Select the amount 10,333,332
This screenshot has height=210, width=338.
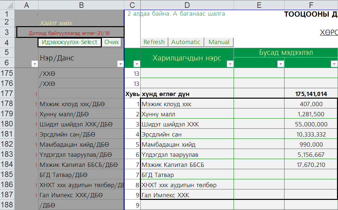click(x=311, y=135)
